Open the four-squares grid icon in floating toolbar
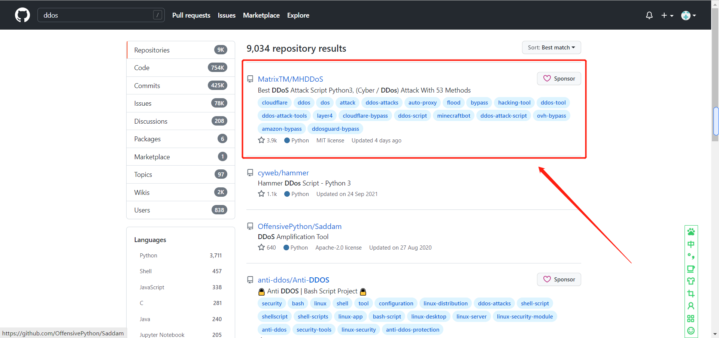This screenshot has height=338, width=719. (691, 319)
